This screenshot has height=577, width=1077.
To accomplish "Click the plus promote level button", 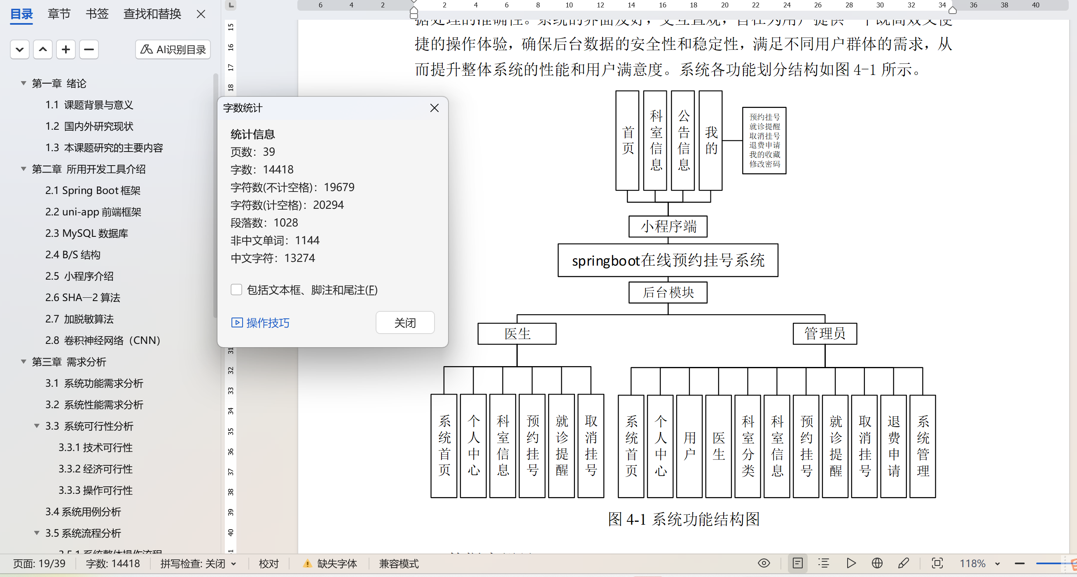I will [65, 49].
